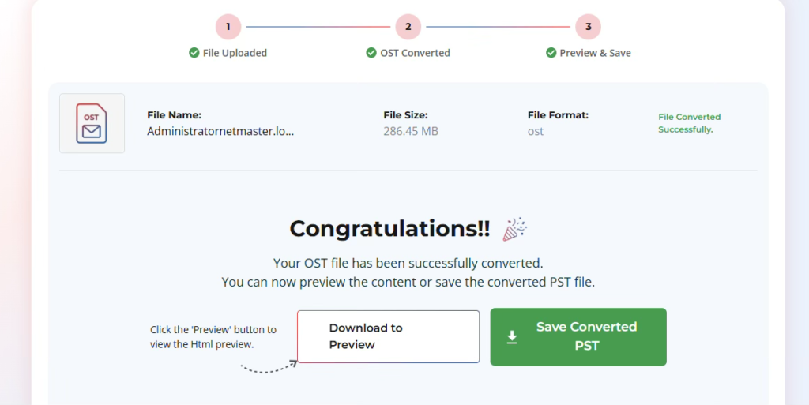Click the green checkmark beside OST Converted
This screenshot has height=405, width=809.
[371, 53]
